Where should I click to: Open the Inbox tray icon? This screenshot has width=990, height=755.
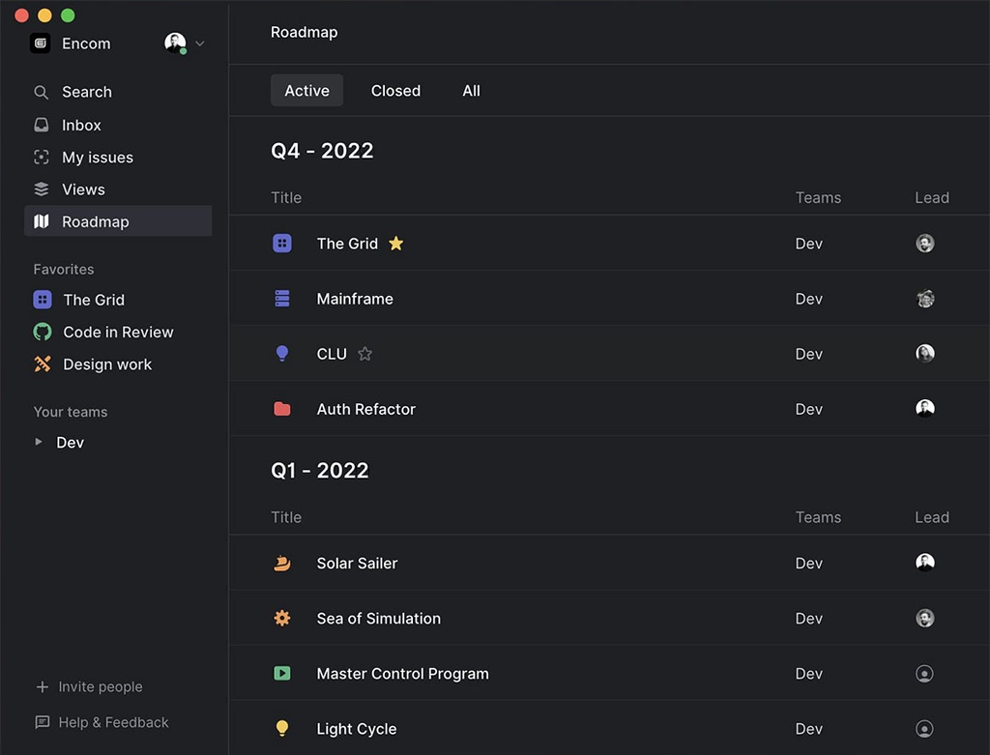(x=41, y=125)
